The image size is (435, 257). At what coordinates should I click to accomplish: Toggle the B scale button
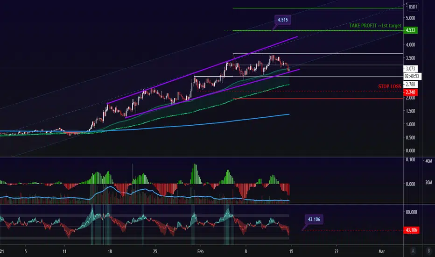click(x=429, y=251)
